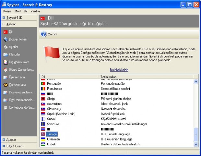Click the Ürünleri atla icon
The image size is (201, 156).
pyautogui.click(x=6, y=78)
